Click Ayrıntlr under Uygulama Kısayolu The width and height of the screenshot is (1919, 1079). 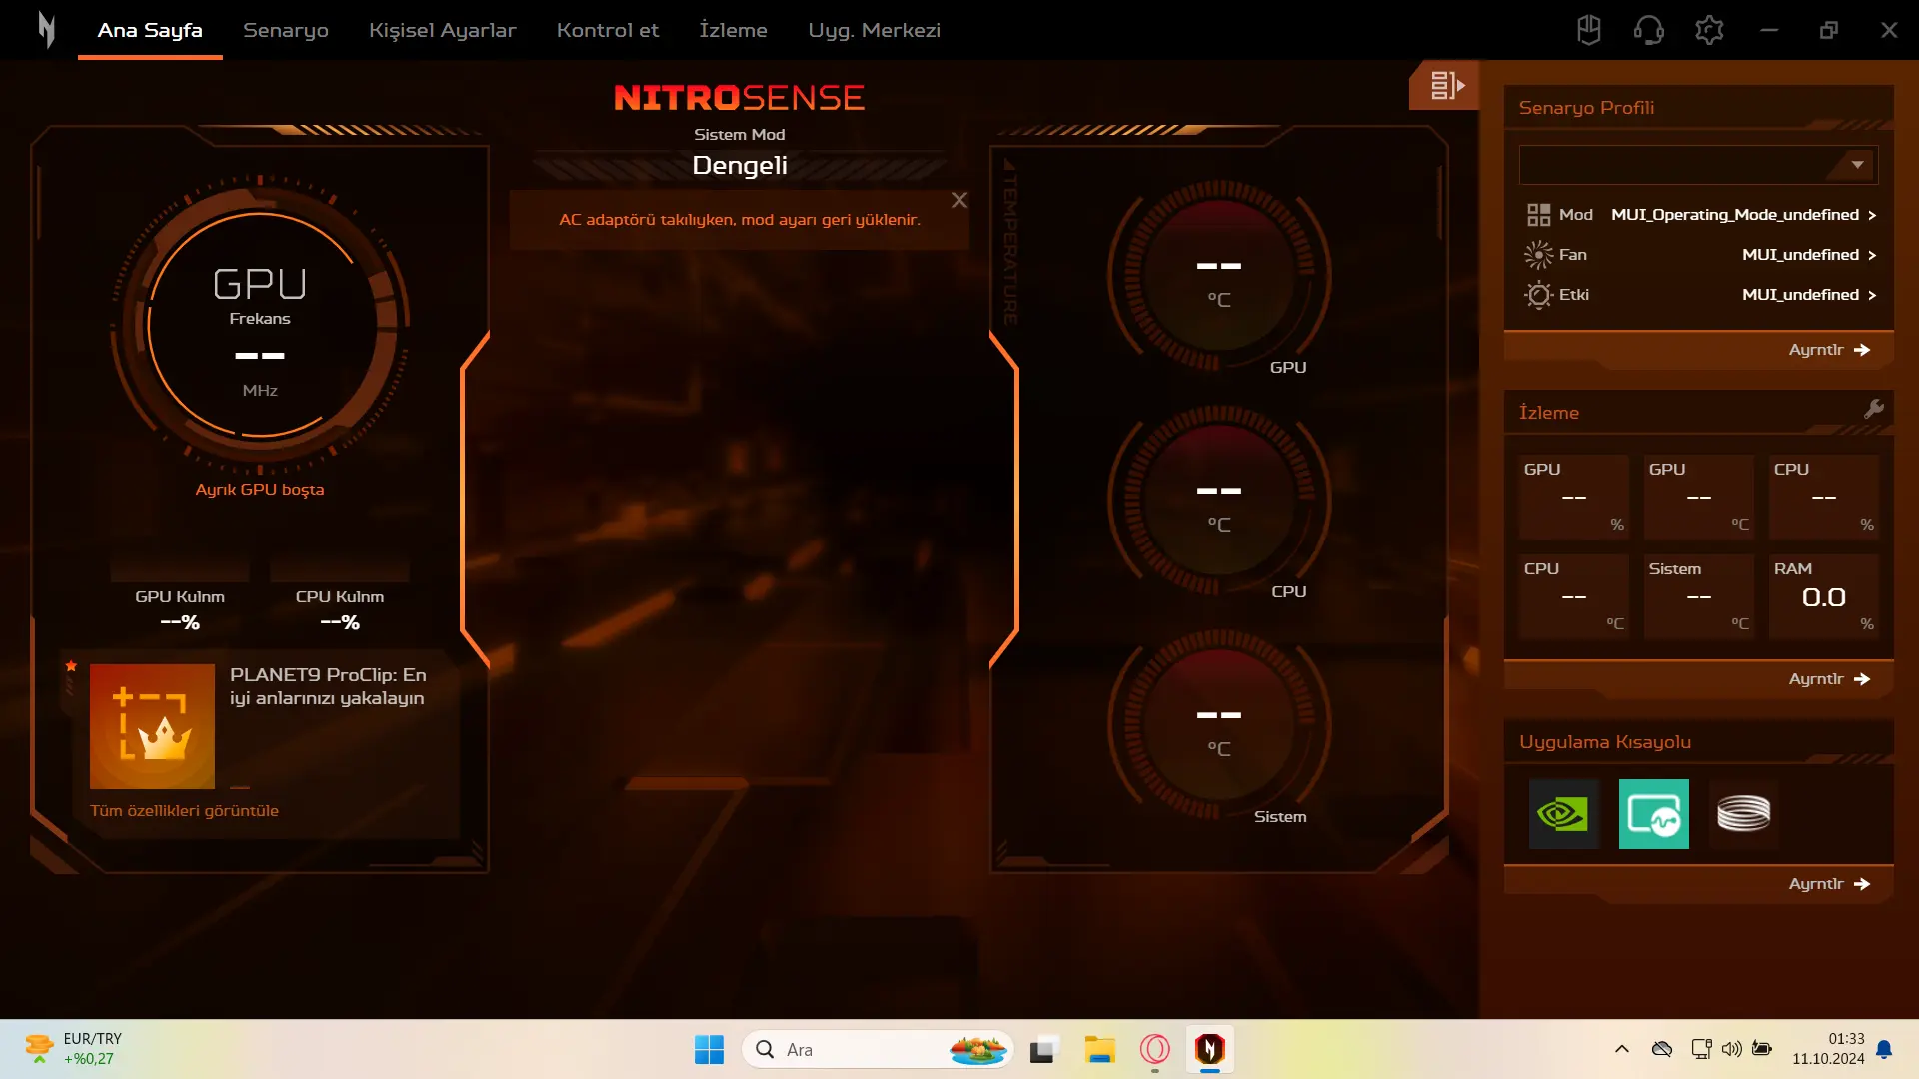click(1829, 884)
